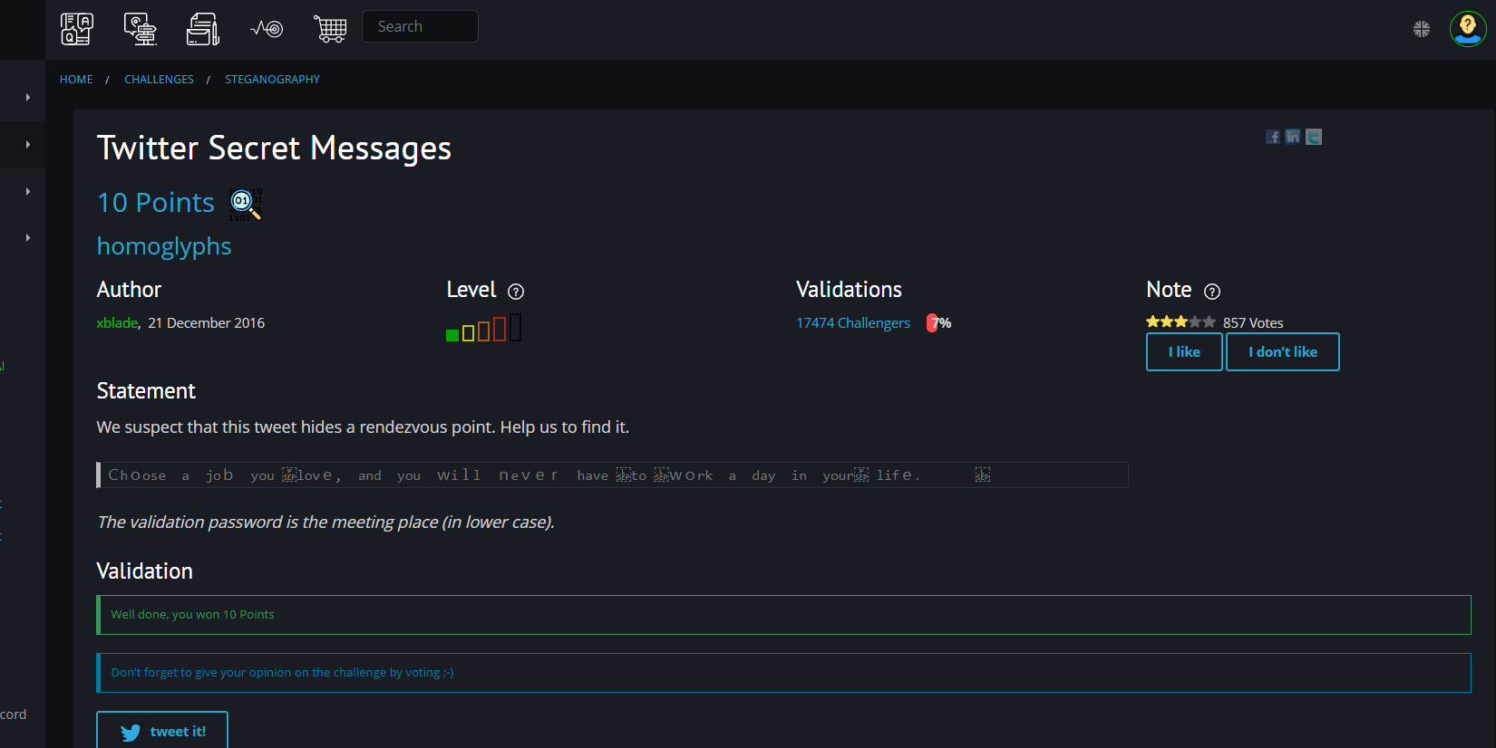Click the 7% validation badge

coord(938,323)
